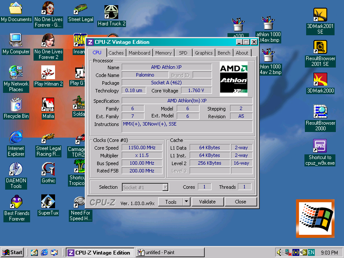This screenshot has width=344, height=258.
Task: Open the Mafia game shortcut
Action: tap(48, 105)
